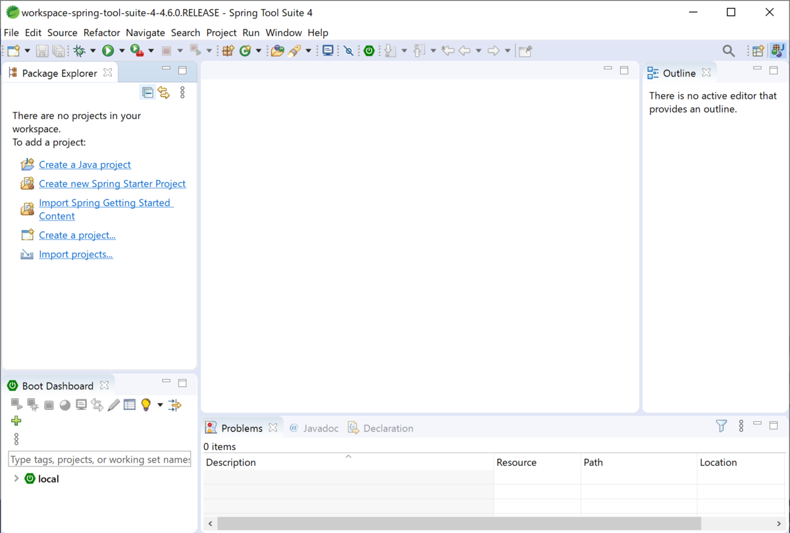Viewport: 790px width, 533px height.
Task: Add a new project via green plus icon
Action: pos(16,420)
